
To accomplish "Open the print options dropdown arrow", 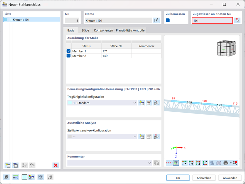I will coord(230,163).
